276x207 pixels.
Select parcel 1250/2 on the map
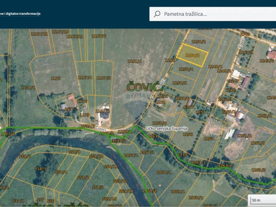[x=199, y=42]
